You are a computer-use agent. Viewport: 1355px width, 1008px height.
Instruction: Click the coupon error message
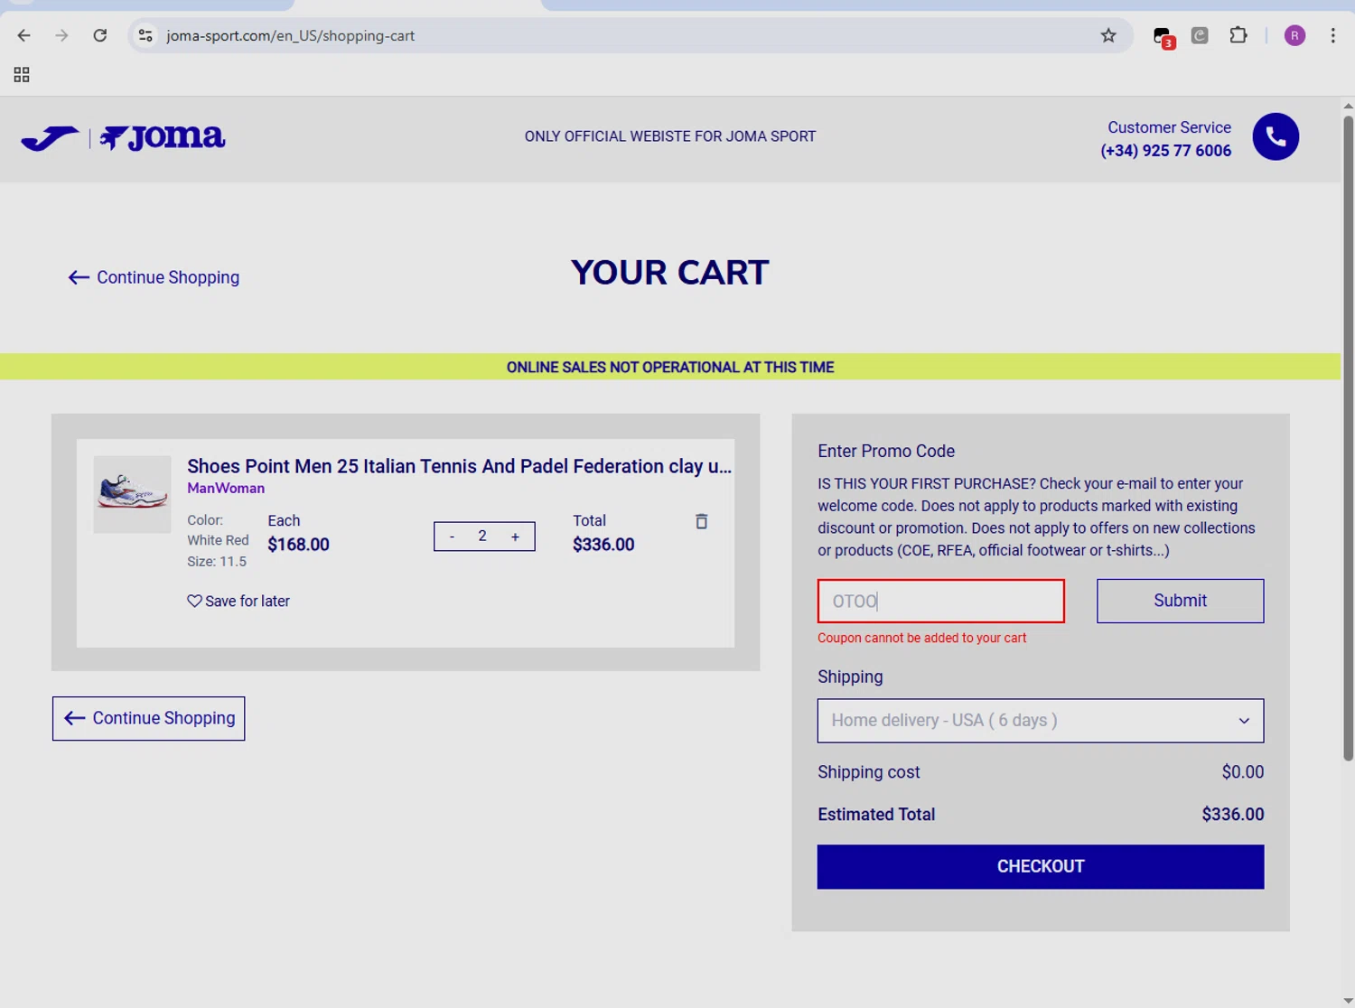coord(921,638)
